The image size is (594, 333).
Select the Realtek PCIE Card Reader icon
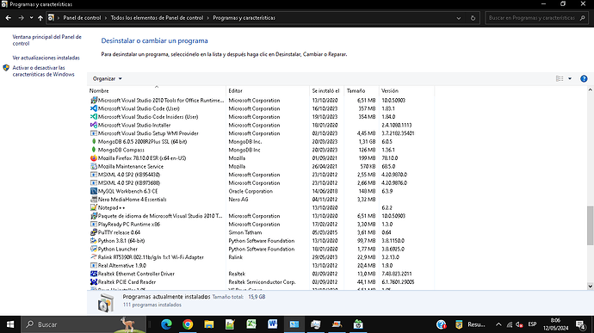click(x=94, y=282)
